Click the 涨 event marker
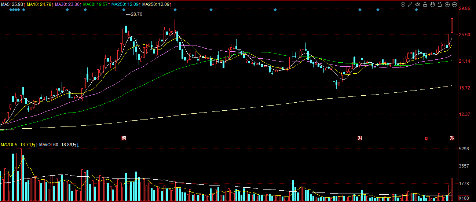 pos(452,138)
